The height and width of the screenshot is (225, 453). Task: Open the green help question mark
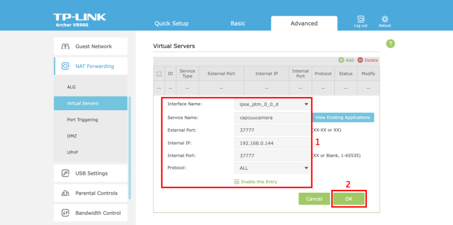[x=390, y=44]
